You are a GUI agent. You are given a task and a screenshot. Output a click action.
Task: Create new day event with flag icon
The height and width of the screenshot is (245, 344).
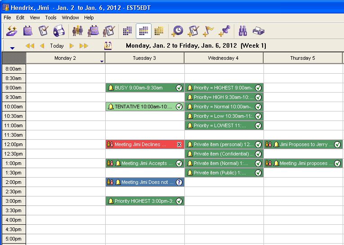209,31
